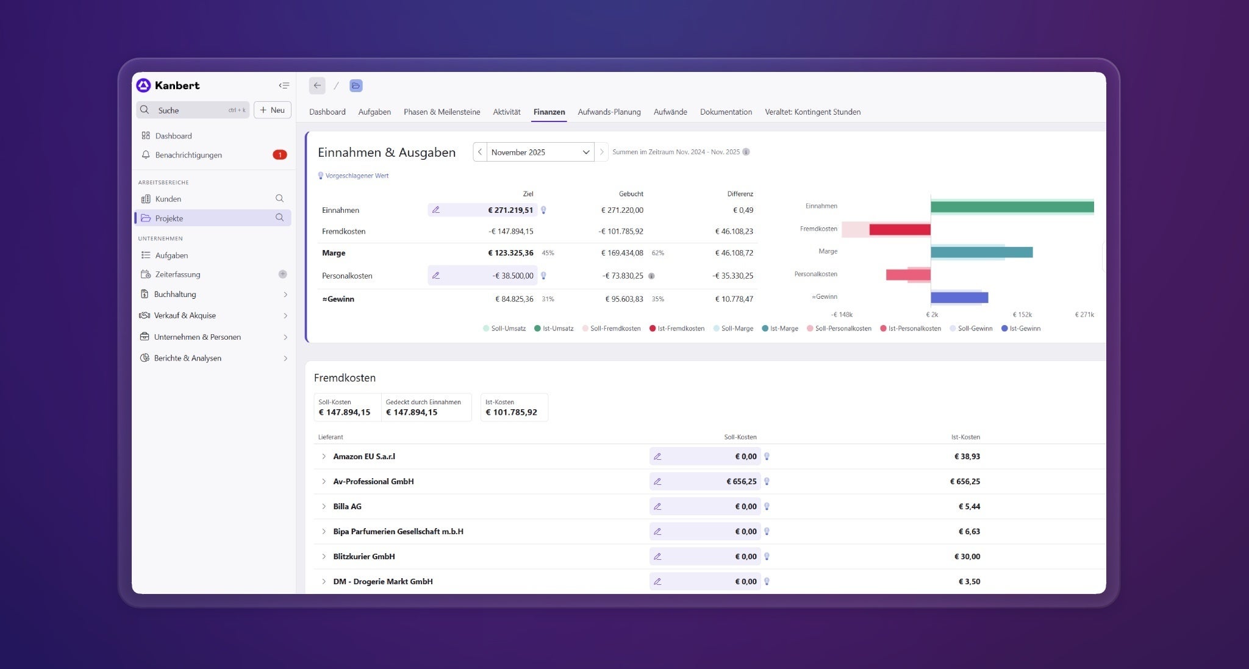1249x669 pixels.
Task: Click the search icon next to Kunden
Action: [279, 199]
